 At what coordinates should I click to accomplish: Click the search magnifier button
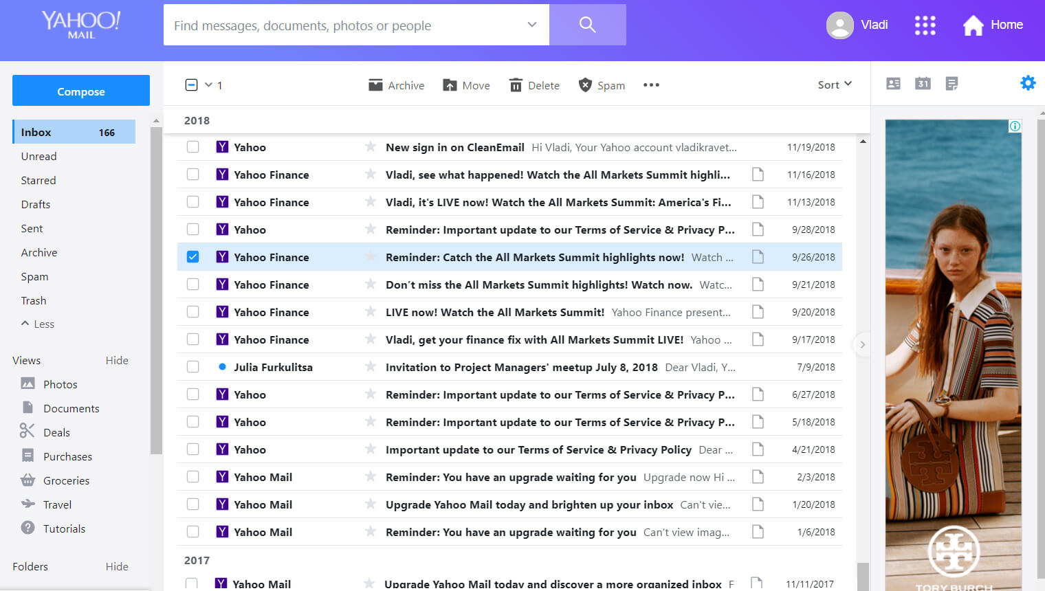tap(587, 25)
